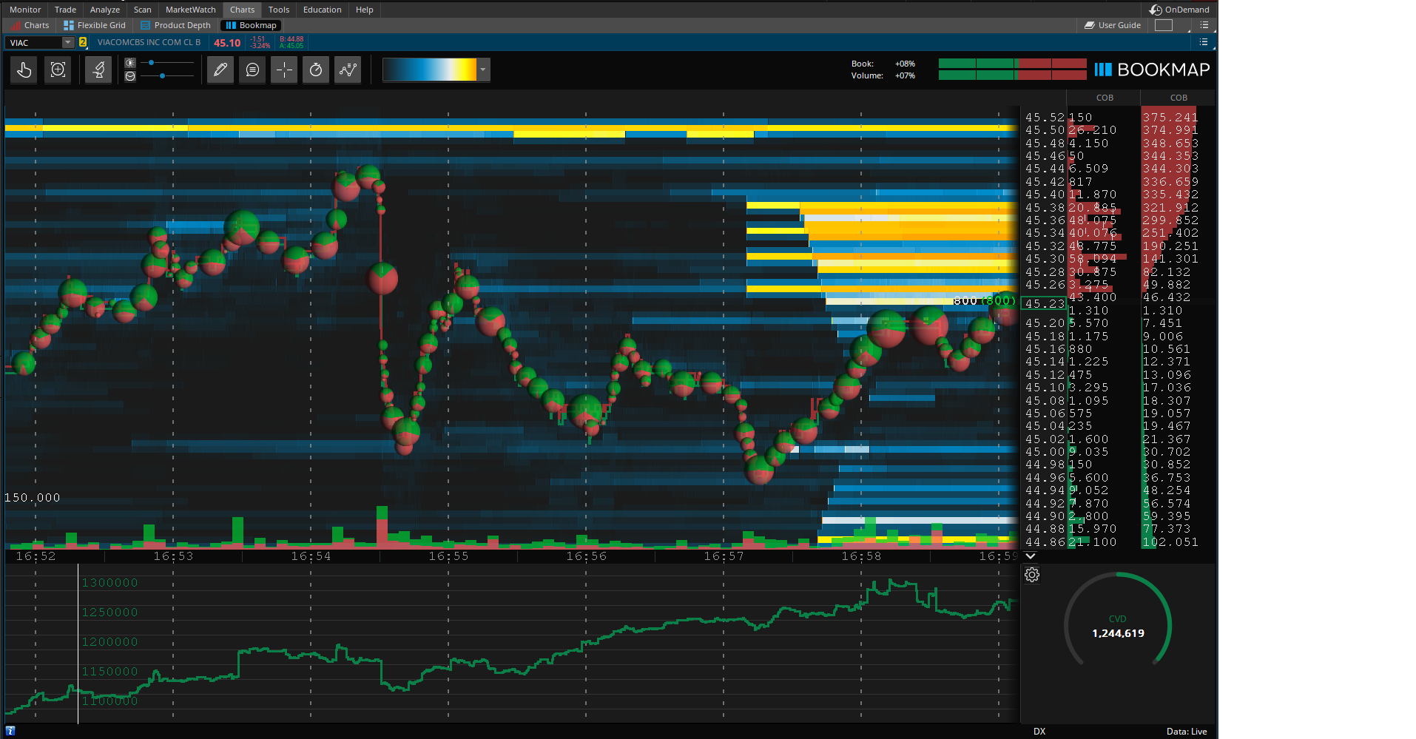Screen dimensions: 1416x739
Task: Open the comment bubble tool
Action: point(252,70)
